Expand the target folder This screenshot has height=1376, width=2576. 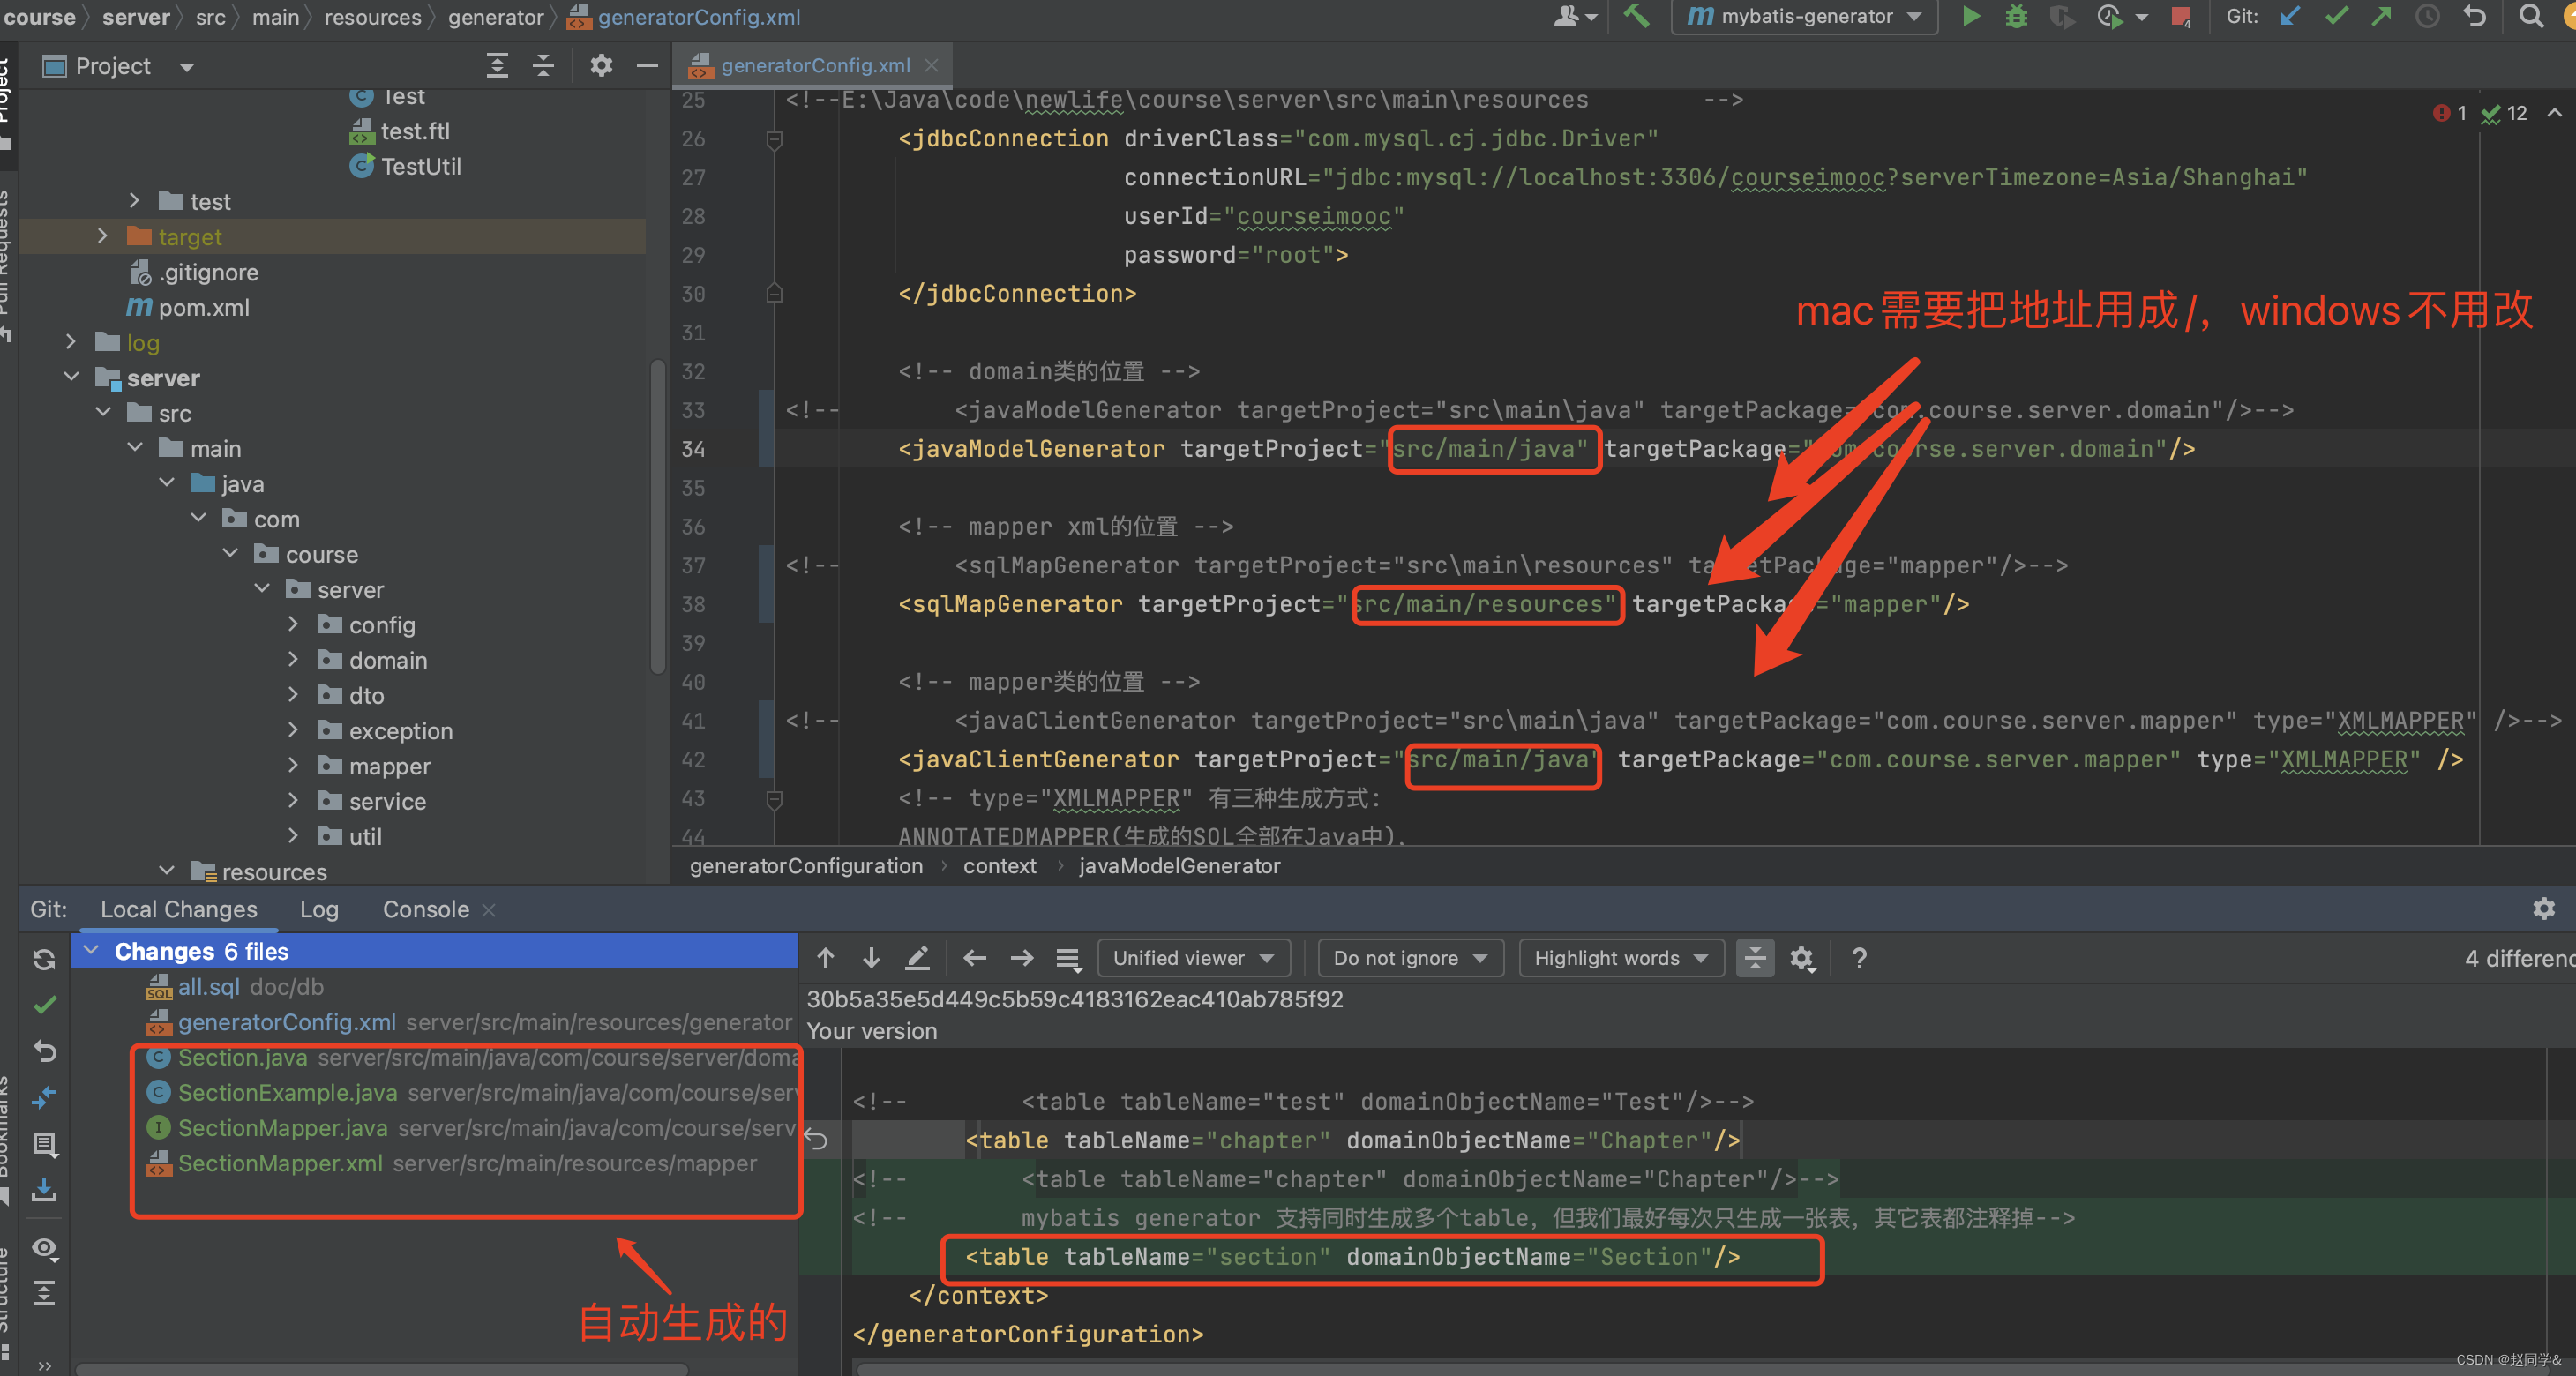[102, 237]
